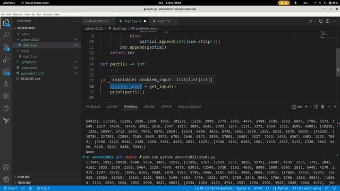
Task: Open the Help menu
Action: pyautogui.click(x=57, y=14)
